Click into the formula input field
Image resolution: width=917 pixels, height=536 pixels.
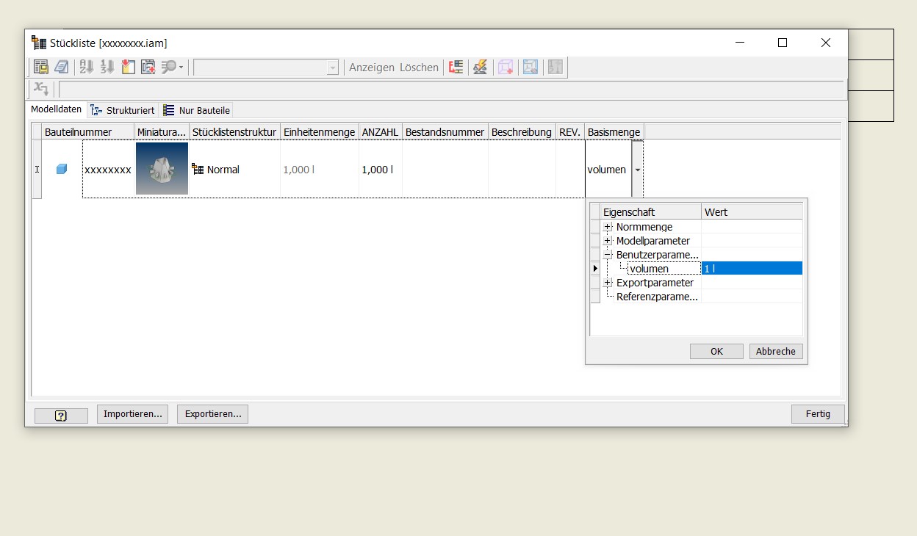tap(450, 90)
